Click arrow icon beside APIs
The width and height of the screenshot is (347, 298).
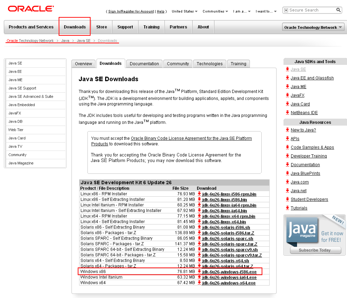(x=287, y=138)
